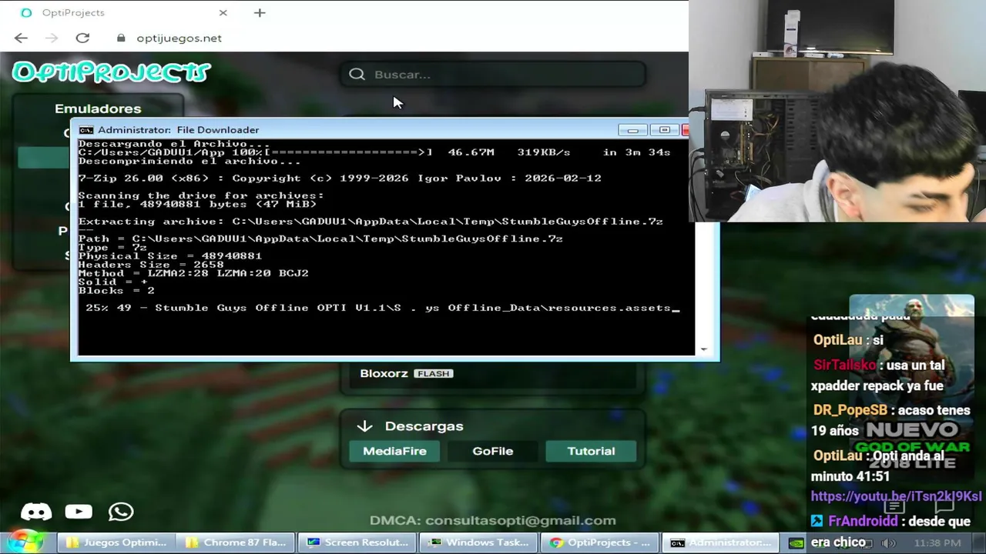This screenshot has width=986, height=554.
Task: Click the browser forward arrow
Action: pos(52,38)
